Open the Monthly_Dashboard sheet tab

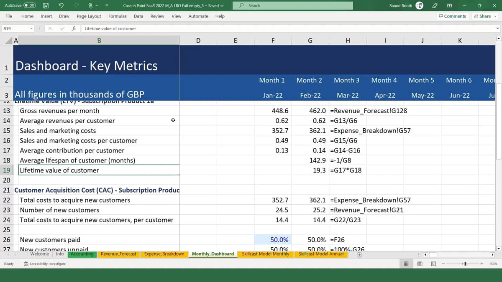(213, 254)
